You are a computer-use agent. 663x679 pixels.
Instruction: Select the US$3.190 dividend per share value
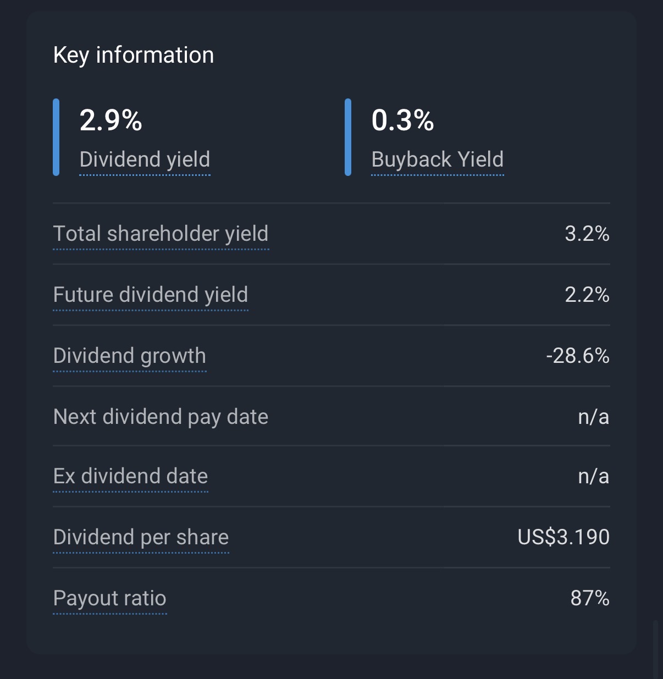pos(563,537)
